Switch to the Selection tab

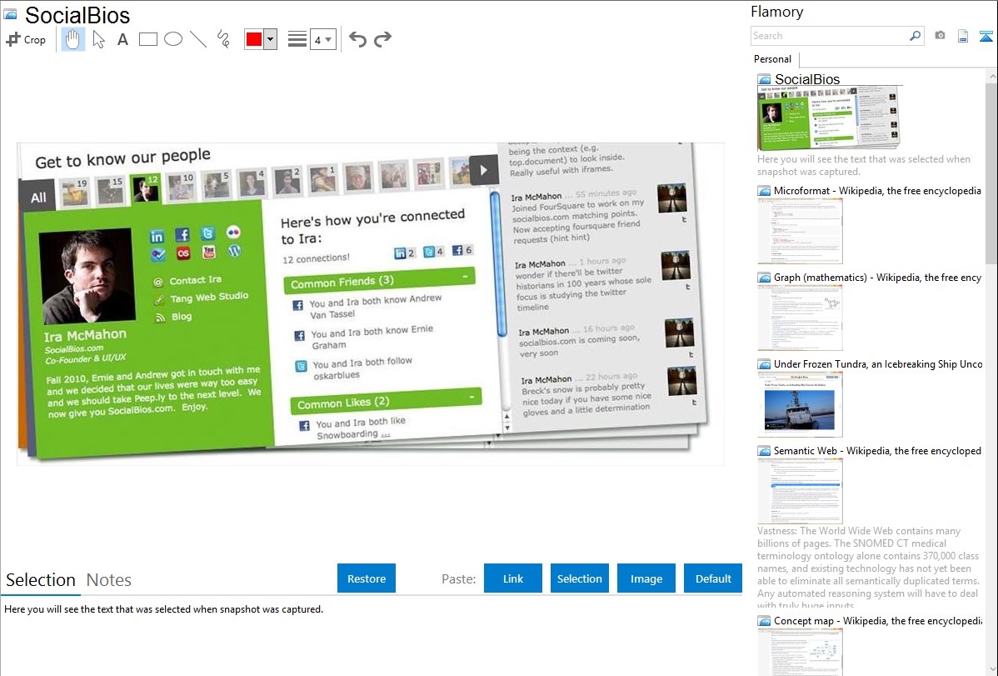41,580
